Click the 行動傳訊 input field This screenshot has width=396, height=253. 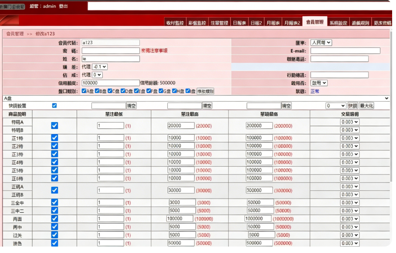click(x=339, y=75)
